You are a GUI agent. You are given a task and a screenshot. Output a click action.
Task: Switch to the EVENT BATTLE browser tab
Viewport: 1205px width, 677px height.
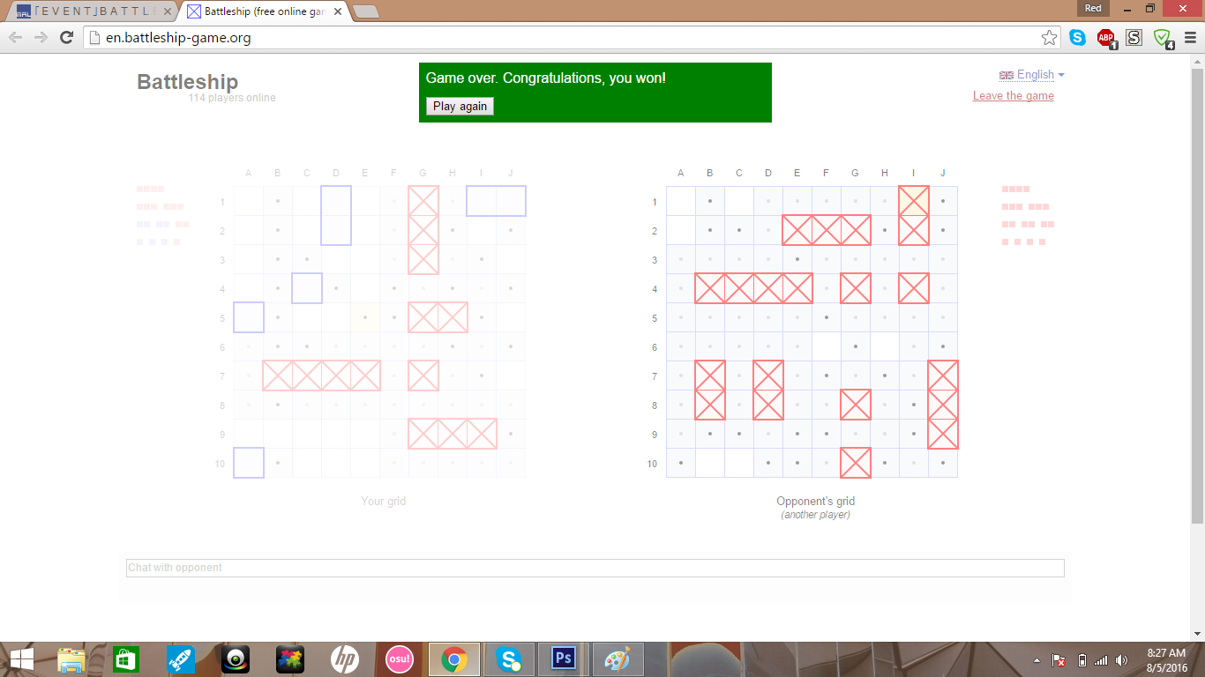[93, 11]
